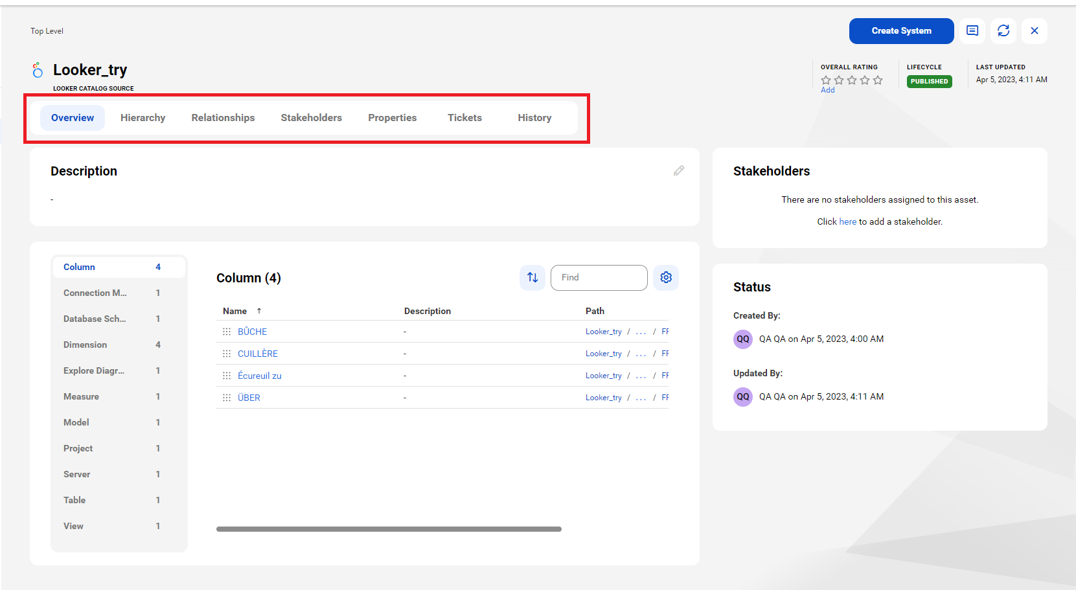Image resolution: width=1076 pixels, height=590 pixels.
Task: Select Model in asset type list
Action: point(119,423)
